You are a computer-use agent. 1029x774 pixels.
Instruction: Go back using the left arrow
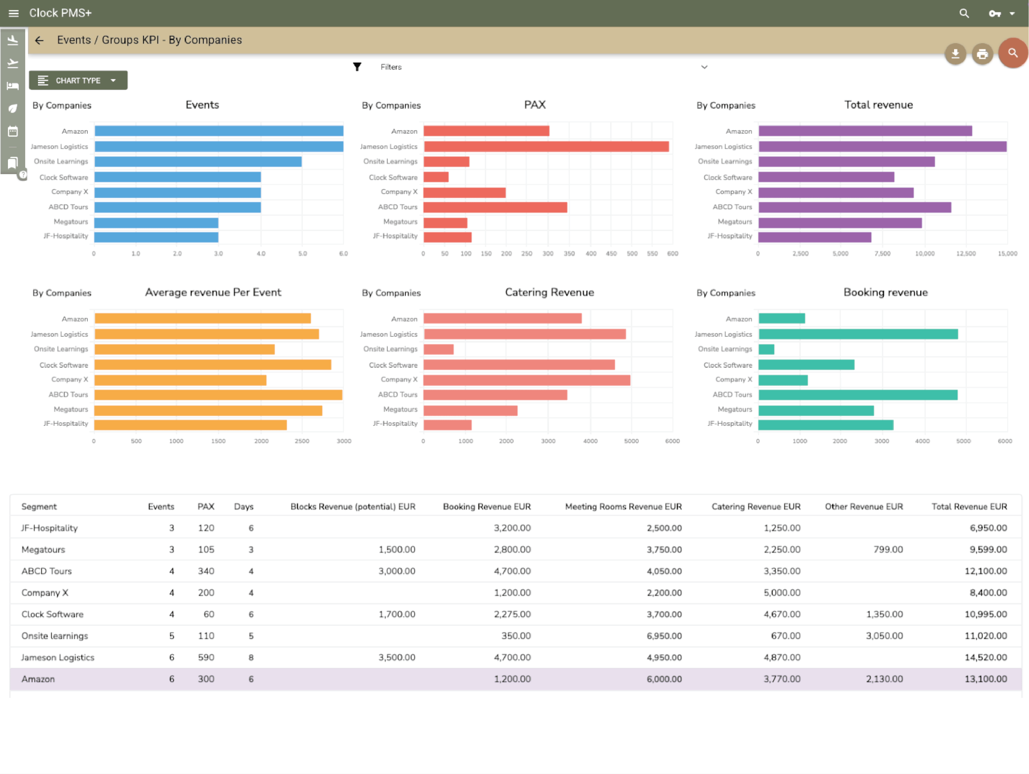pyautogui.click(x=40, y=40)
